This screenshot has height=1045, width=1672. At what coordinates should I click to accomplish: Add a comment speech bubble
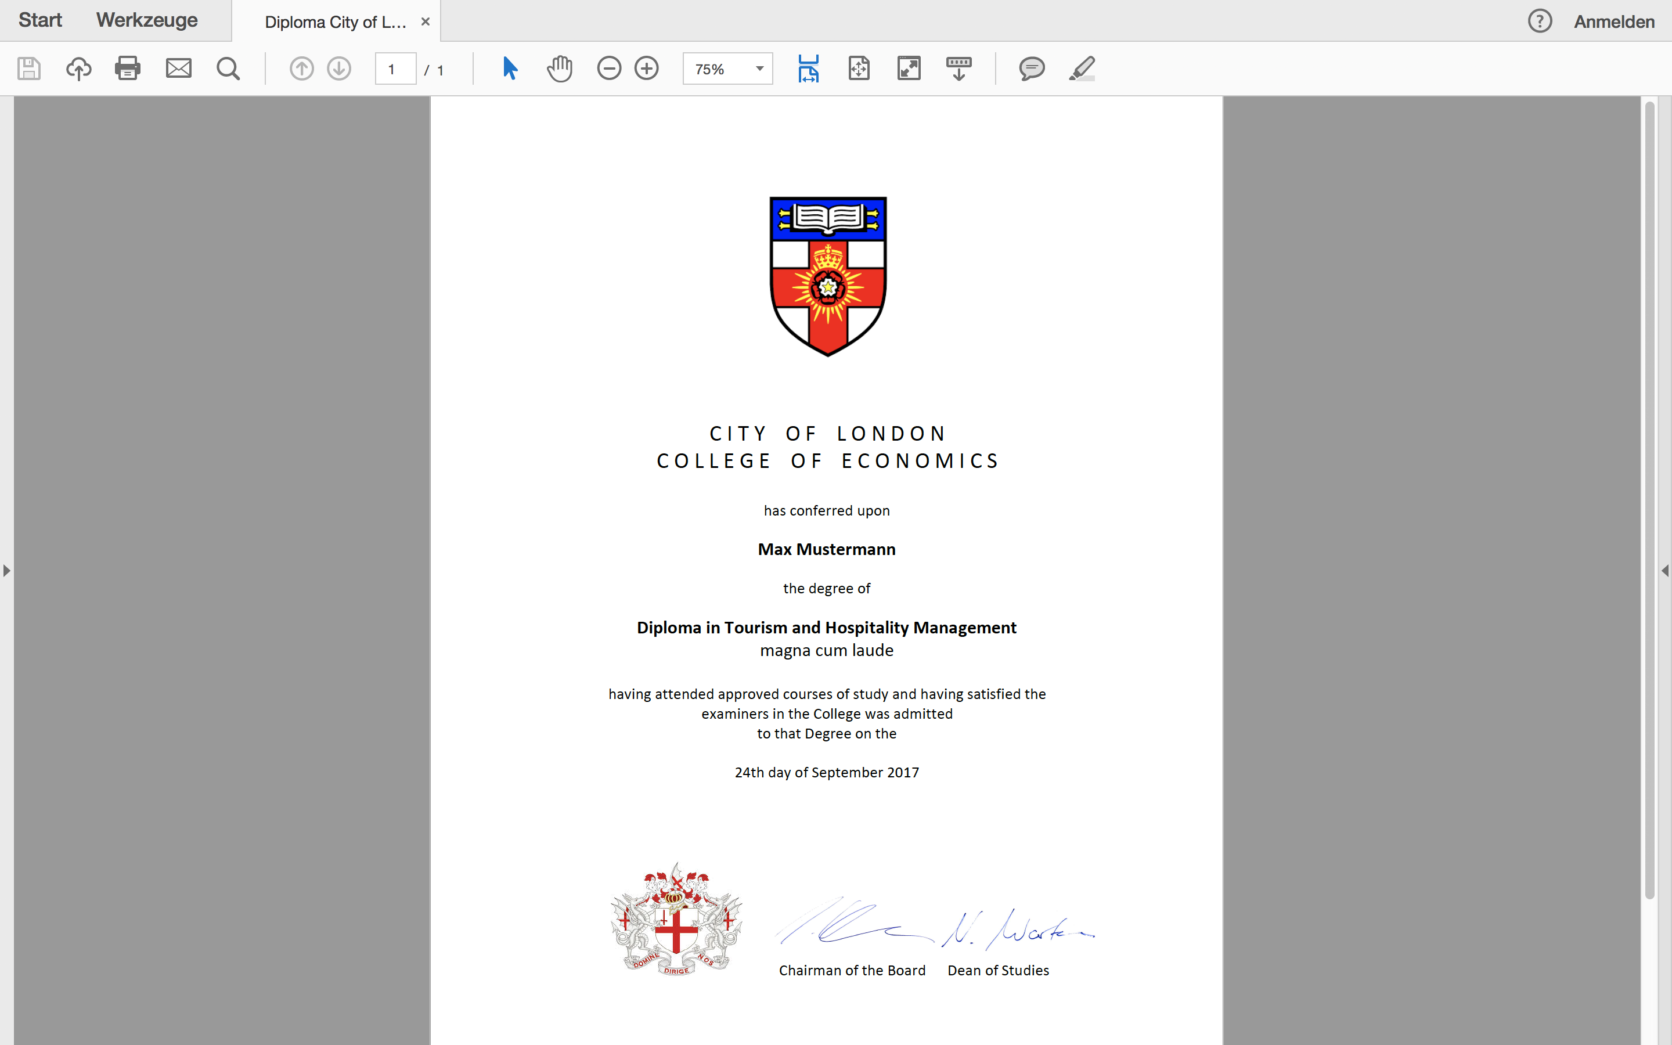click(1032, 69)
